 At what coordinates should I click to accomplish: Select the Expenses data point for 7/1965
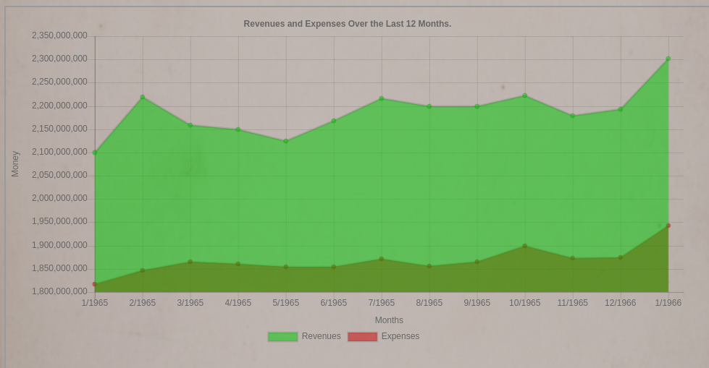coord(382,259)
